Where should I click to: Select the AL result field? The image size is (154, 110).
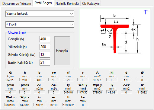(39, 92)
